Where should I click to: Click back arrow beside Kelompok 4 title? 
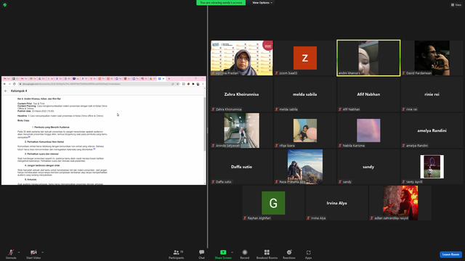coord(6,91)
